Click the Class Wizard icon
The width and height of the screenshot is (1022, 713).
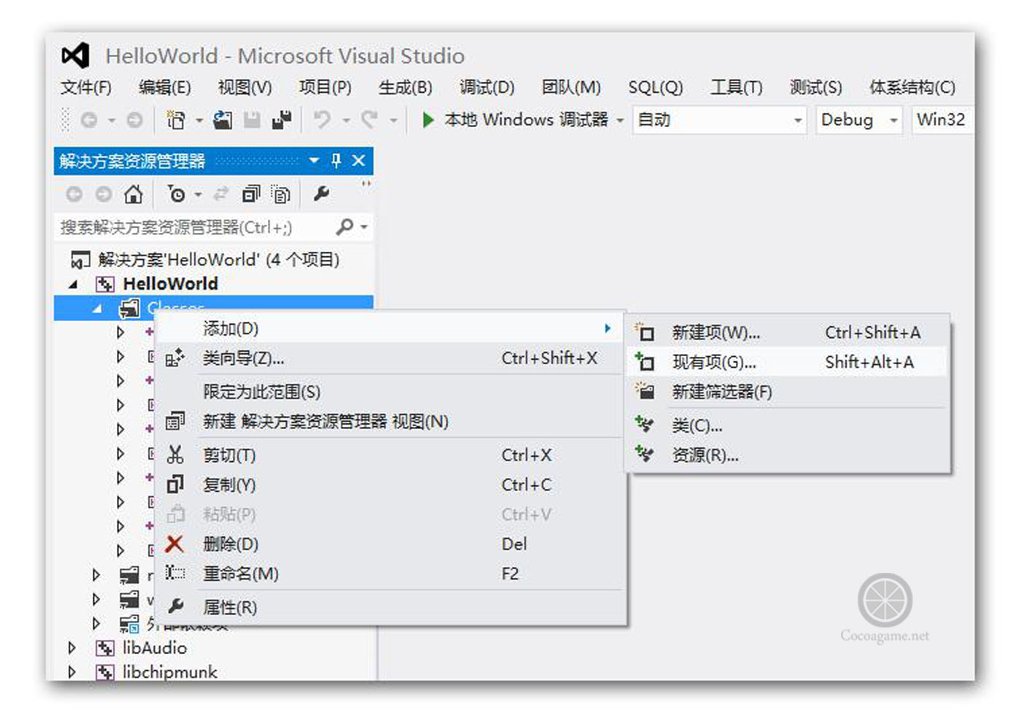pos(175,358)
